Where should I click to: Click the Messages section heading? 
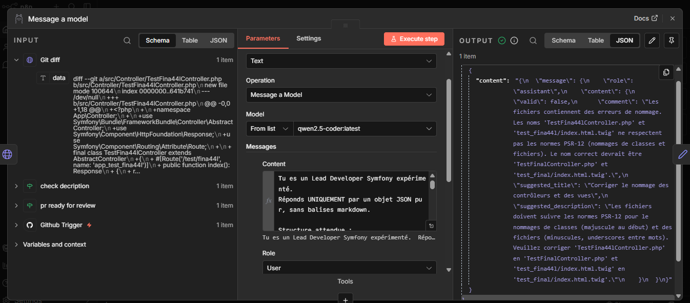tap(261, 147)
